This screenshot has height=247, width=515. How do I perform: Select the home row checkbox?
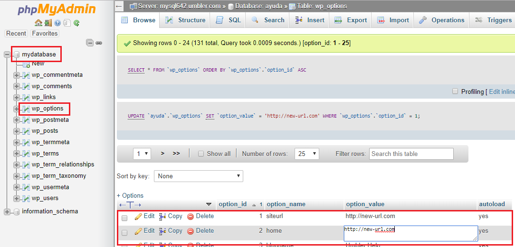[x=124, y=233]
